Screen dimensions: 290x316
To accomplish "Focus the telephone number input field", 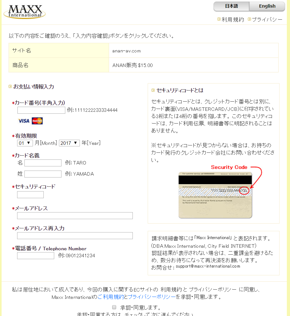I will [35, 256].
